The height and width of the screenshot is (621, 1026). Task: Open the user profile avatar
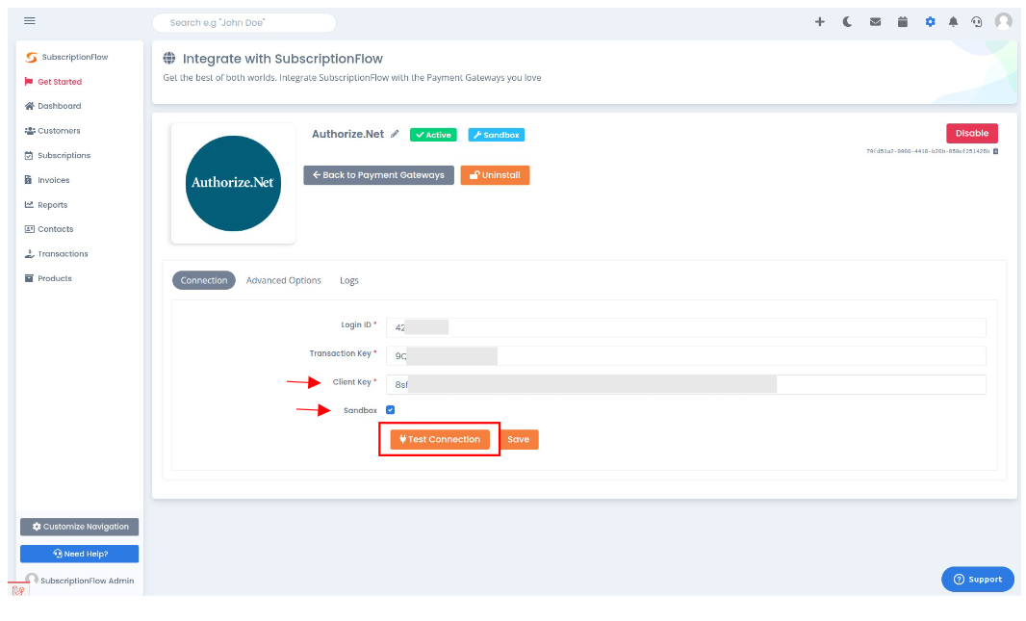click(1003, 21)
